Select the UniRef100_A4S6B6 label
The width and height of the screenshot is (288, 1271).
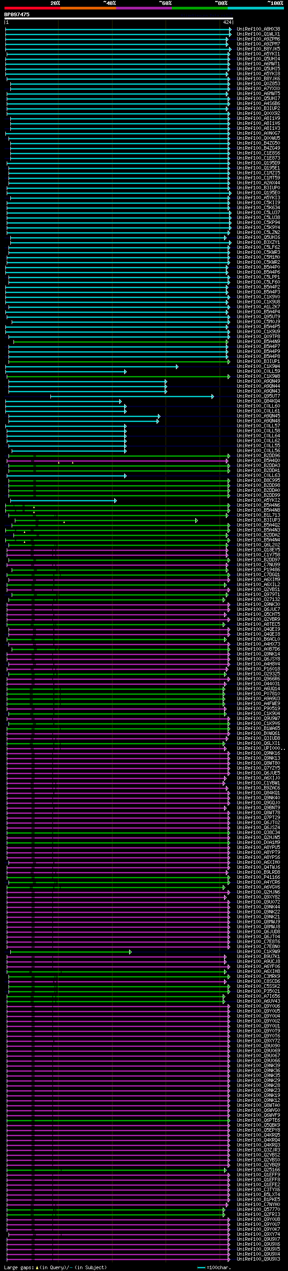pyautogui.click(x=258, y=104)
